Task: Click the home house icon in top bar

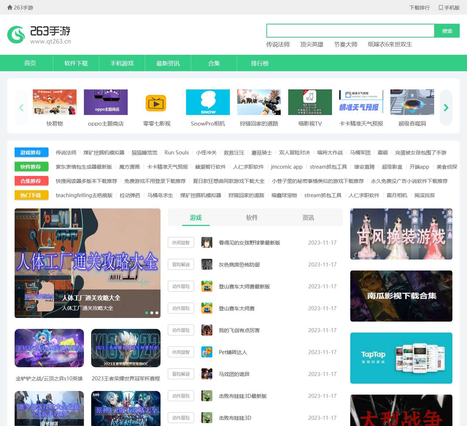Action: click(x=9, y=7)
